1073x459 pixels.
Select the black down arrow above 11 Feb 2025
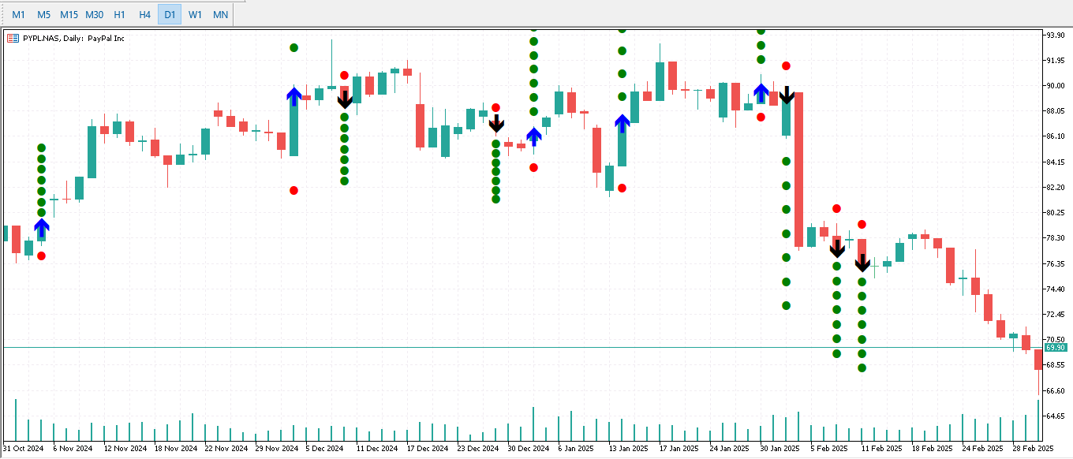pos(862,263)
